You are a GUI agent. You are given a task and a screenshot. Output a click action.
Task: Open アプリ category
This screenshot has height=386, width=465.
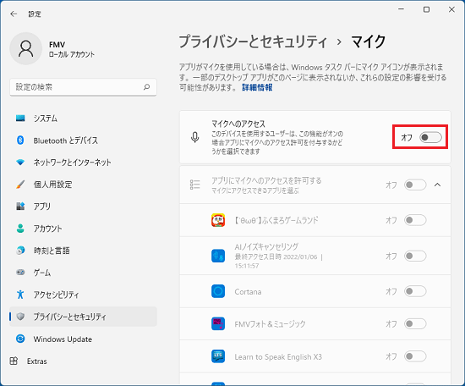coord(83,206)
